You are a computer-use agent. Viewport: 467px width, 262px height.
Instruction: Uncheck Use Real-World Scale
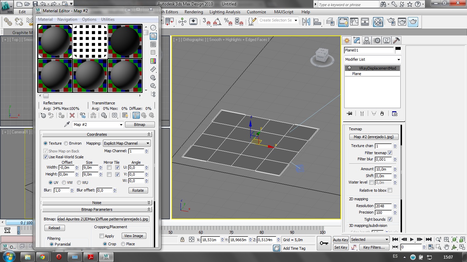pos(45,157)
